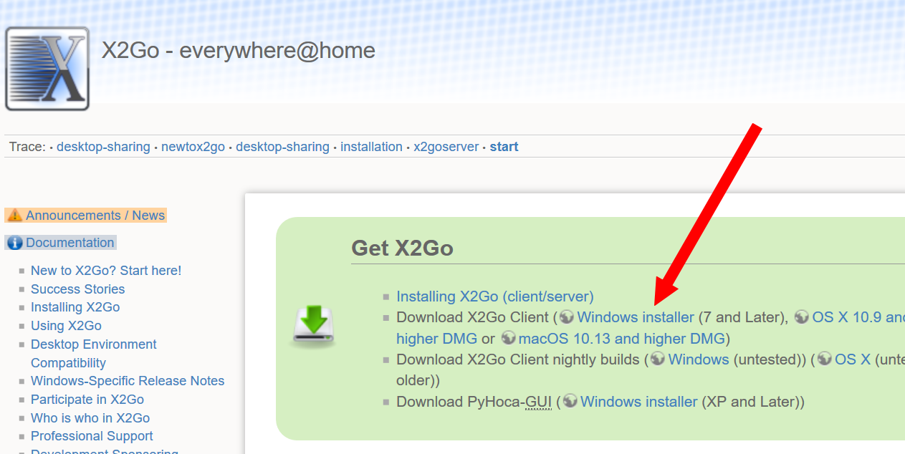
Task: Download PyHoca-GUI Windows installer (XP and Later)
Action: [x=638, y=402]
